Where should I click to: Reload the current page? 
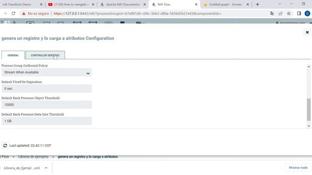point(13,14)
